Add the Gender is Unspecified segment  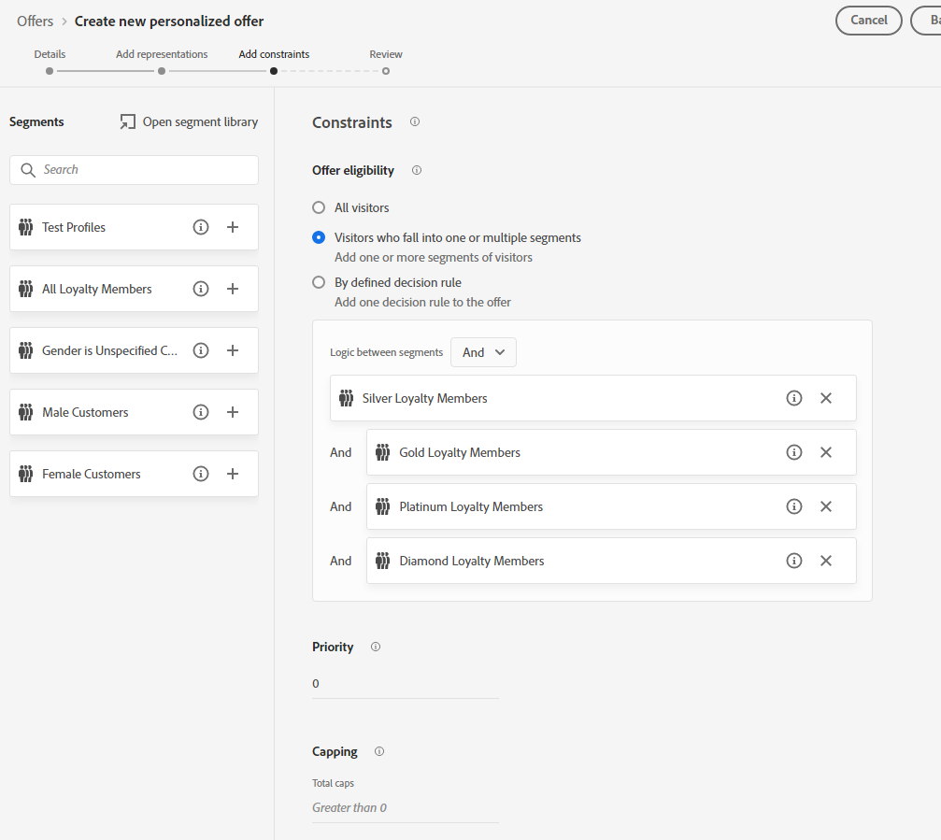click(233, 350)
